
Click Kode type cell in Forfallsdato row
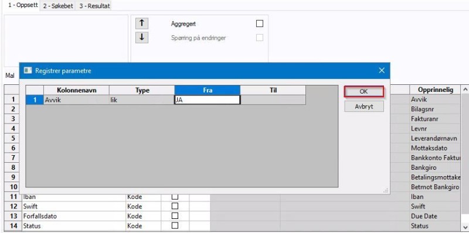click(143, 215)
